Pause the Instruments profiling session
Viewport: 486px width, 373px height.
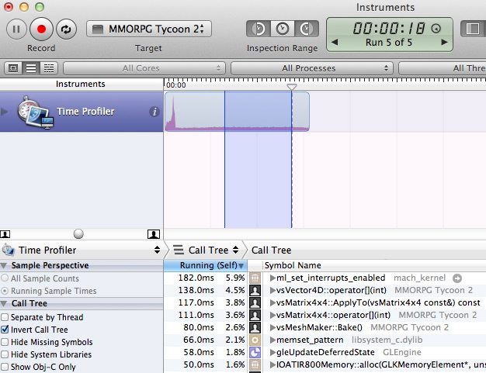(x=16, y=29)
